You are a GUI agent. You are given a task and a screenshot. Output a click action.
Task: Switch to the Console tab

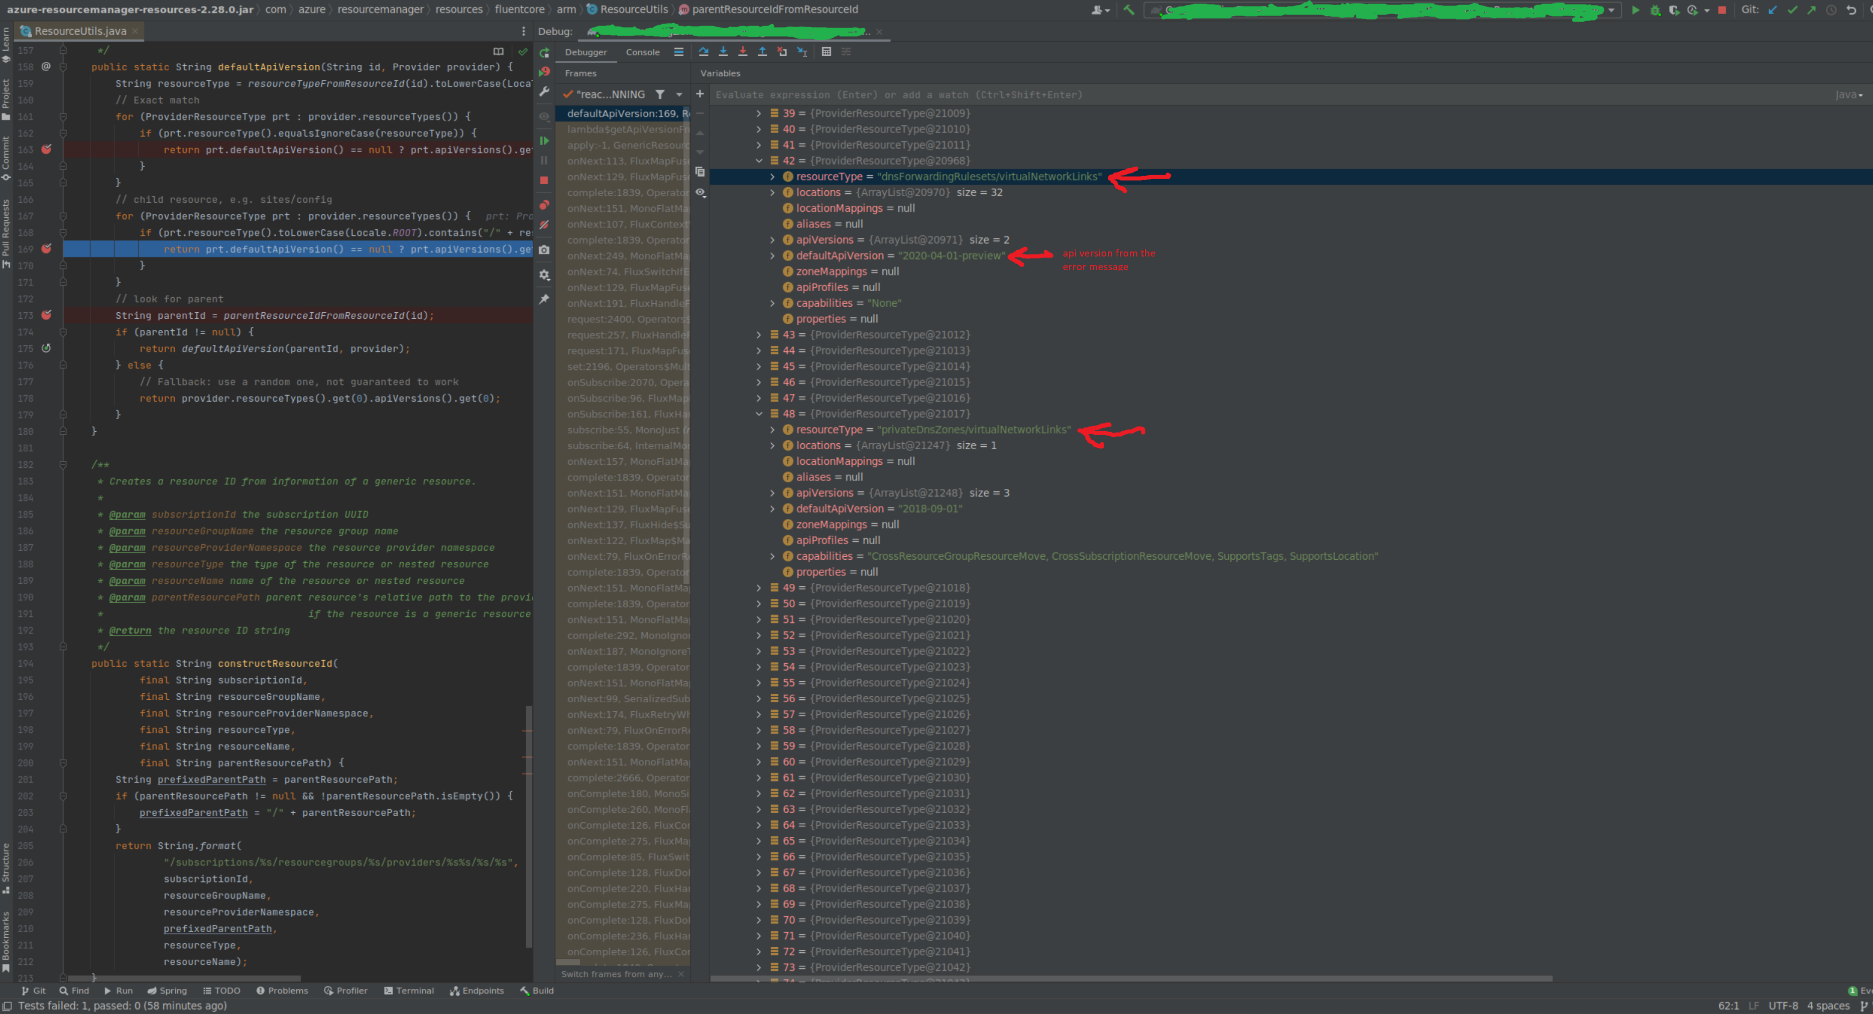click(642, 52)
